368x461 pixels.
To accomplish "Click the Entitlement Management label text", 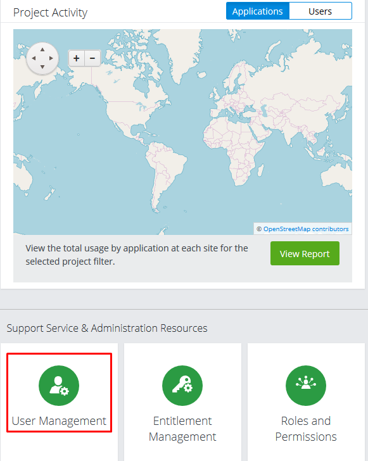I will tap(182, 429).
